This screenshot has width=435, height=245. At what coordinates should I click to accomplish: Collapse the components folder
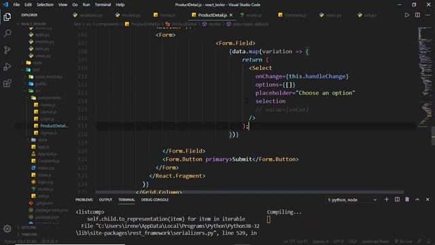tap(49, 98)
